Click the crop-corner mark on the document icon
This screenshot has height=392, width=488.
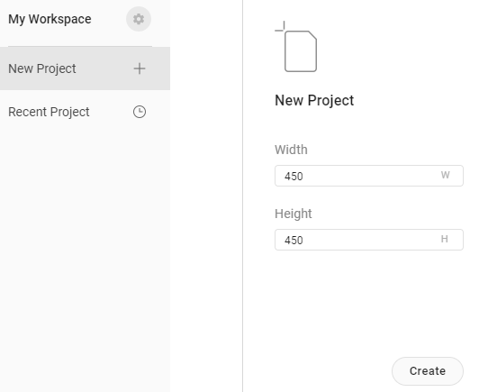click(280, 26)
